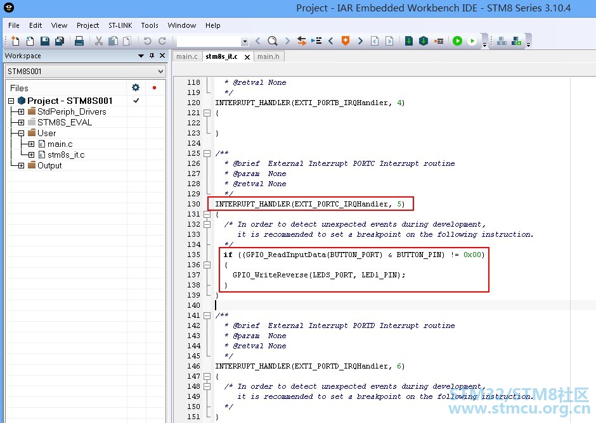Expand the StdPeriph_Drivers folder
Screen dimensions: 596x423
[22, 111]
